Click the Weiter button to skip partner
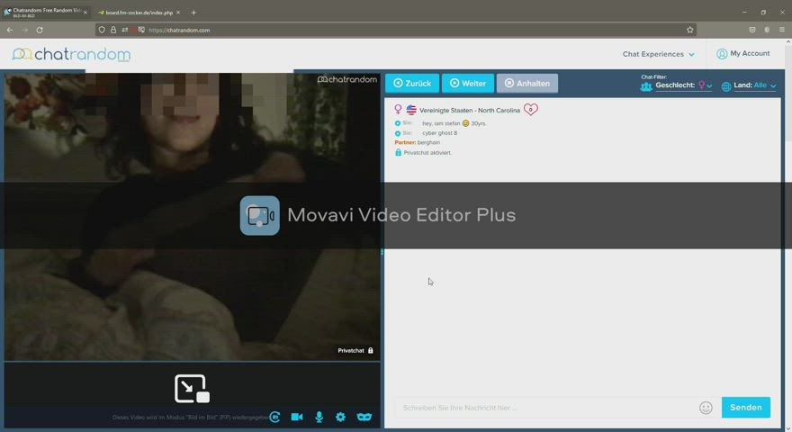Screen dimensions: 792x432 pos(468,84)
